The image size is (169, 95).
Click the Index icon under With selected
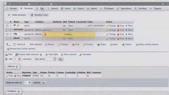(x=111, y=45)
